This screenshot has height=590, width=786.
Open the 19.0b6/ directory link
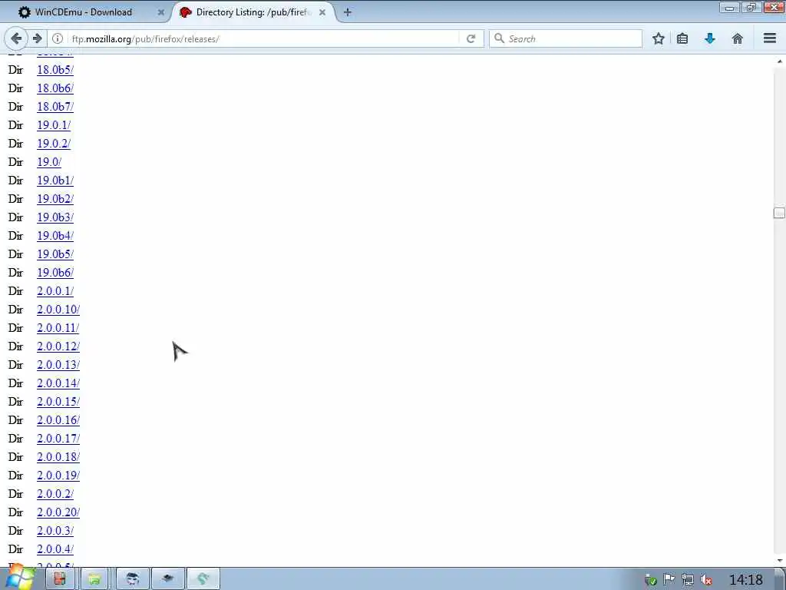coord(55,273)
